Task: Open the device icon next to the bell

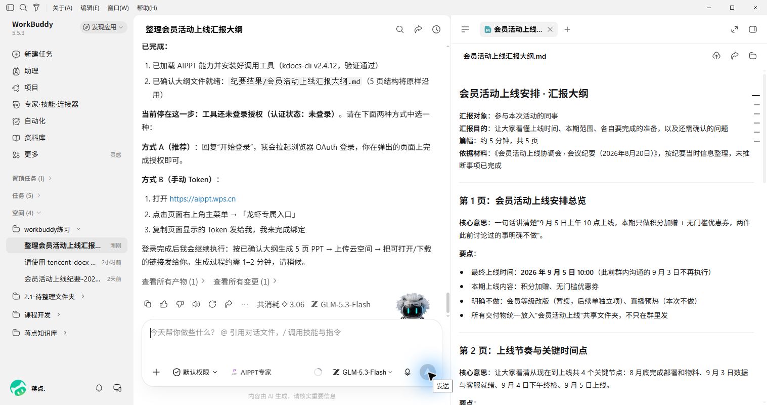Action: coord(117,388)
